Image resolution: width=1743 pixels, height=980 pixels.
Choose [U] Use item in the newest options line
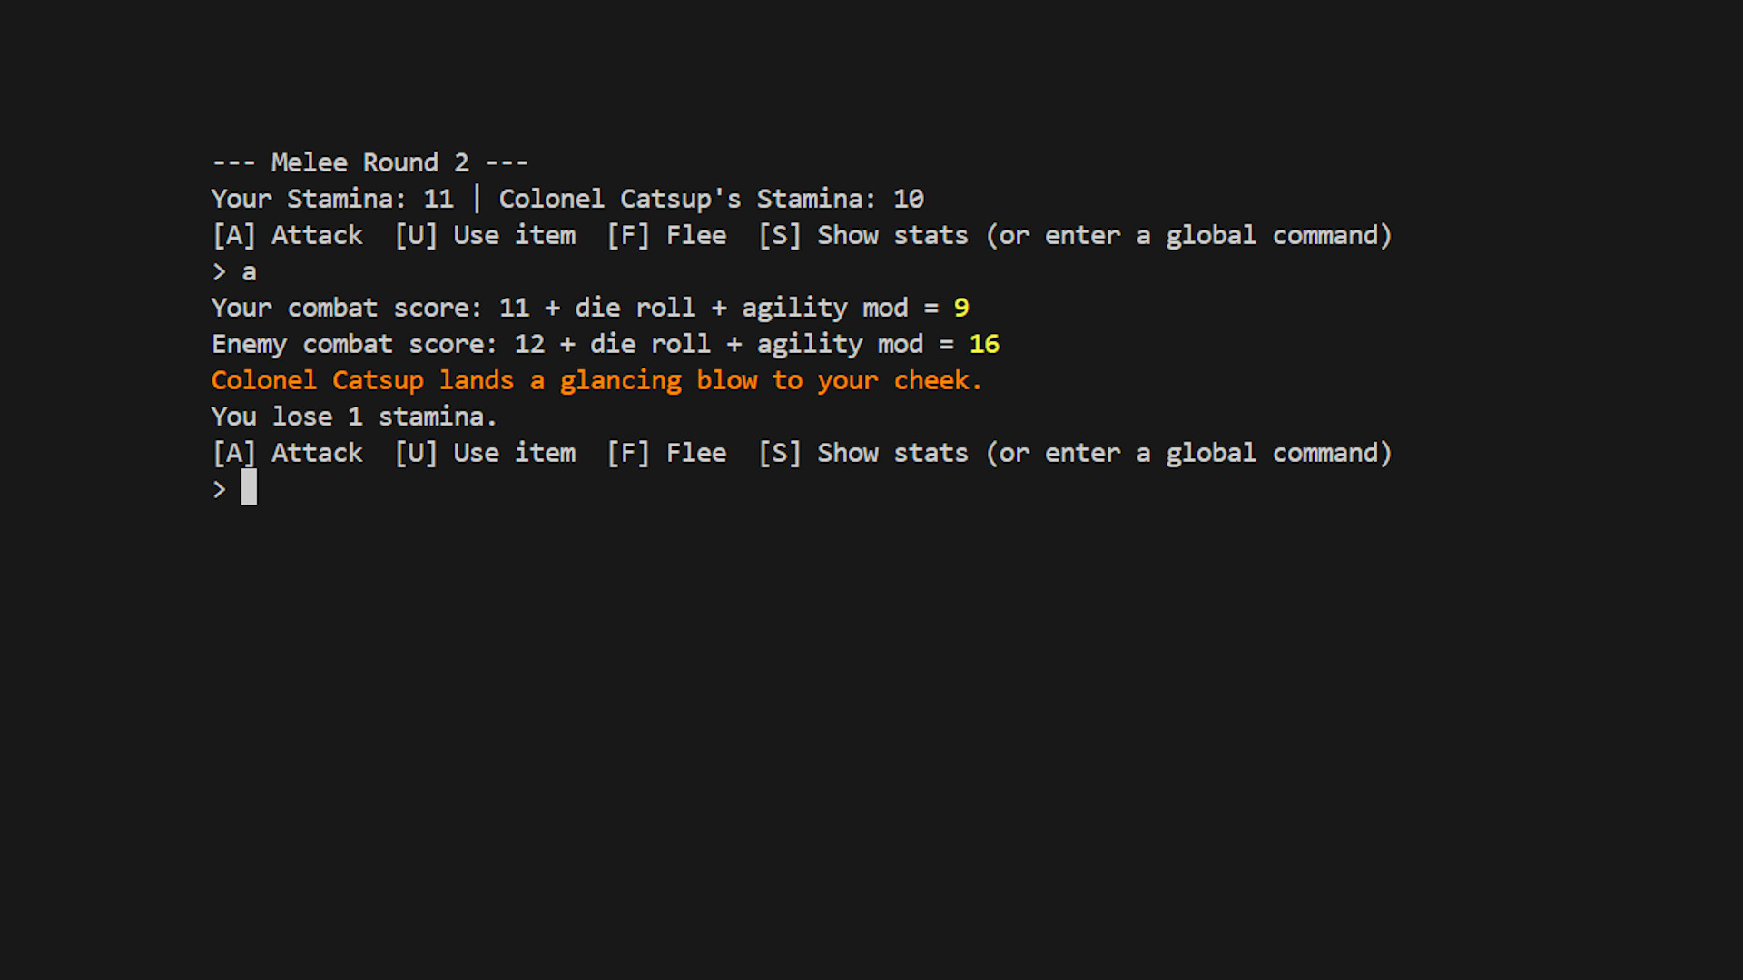[x=485, y=453]
